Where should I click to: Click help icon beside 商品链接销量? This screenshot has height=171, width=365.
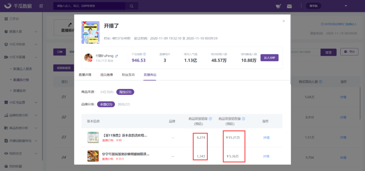[210, 119]
